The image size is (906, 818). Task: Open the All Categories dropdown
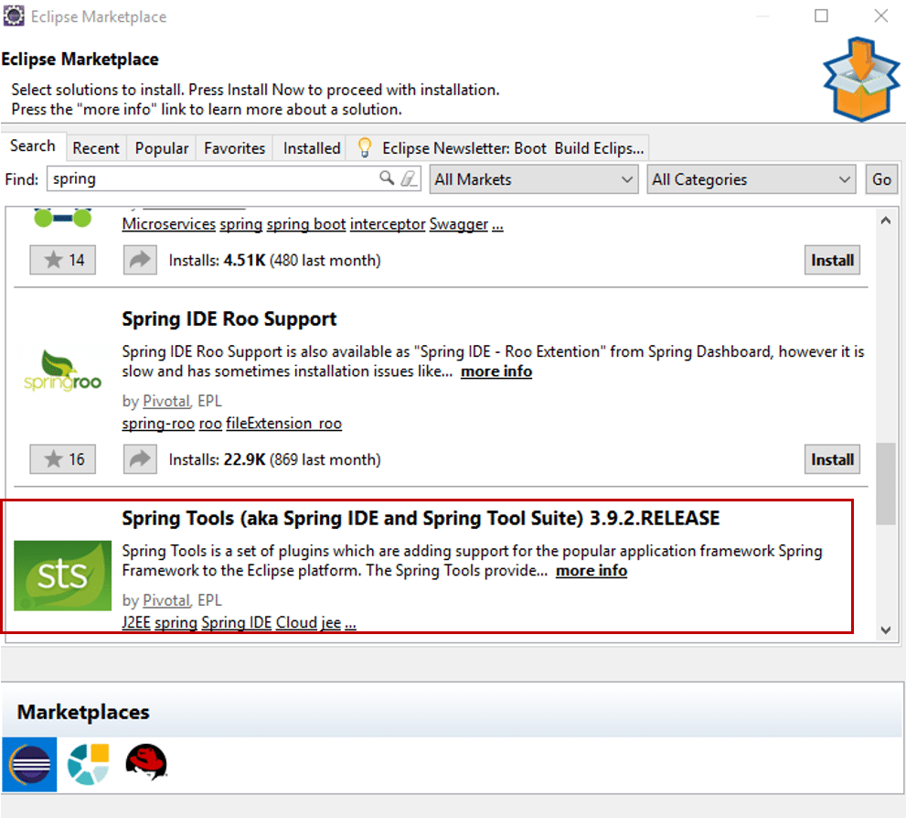(751, 179)
